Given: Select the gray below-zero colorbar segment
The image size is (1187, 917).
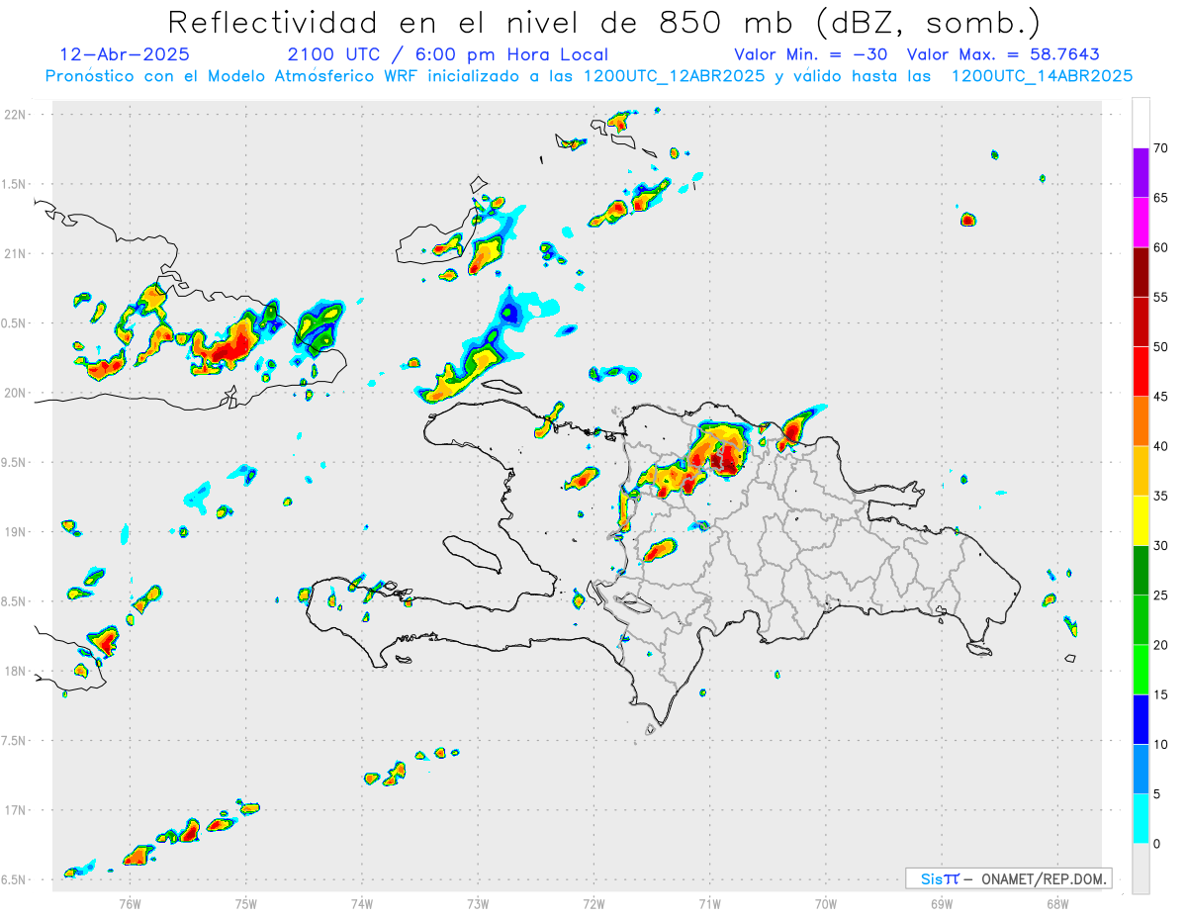Looking at the screenshot, I should pyautogui.click(x=1141, y=869).
